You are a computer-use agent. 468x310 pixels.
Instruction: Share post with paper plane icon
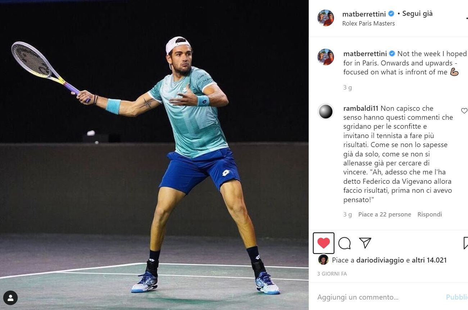[x=365, y=243]
